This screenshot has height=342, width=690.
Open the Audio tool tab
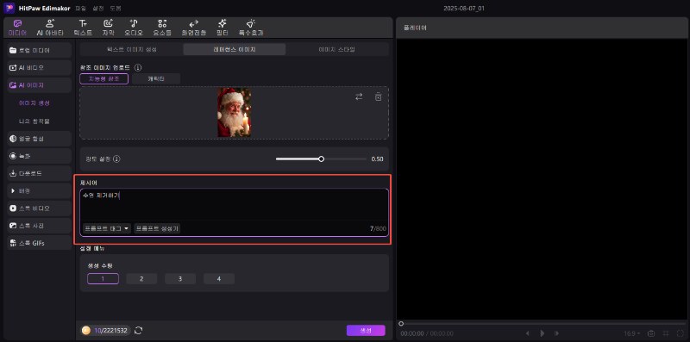click(x=134, y=28)
